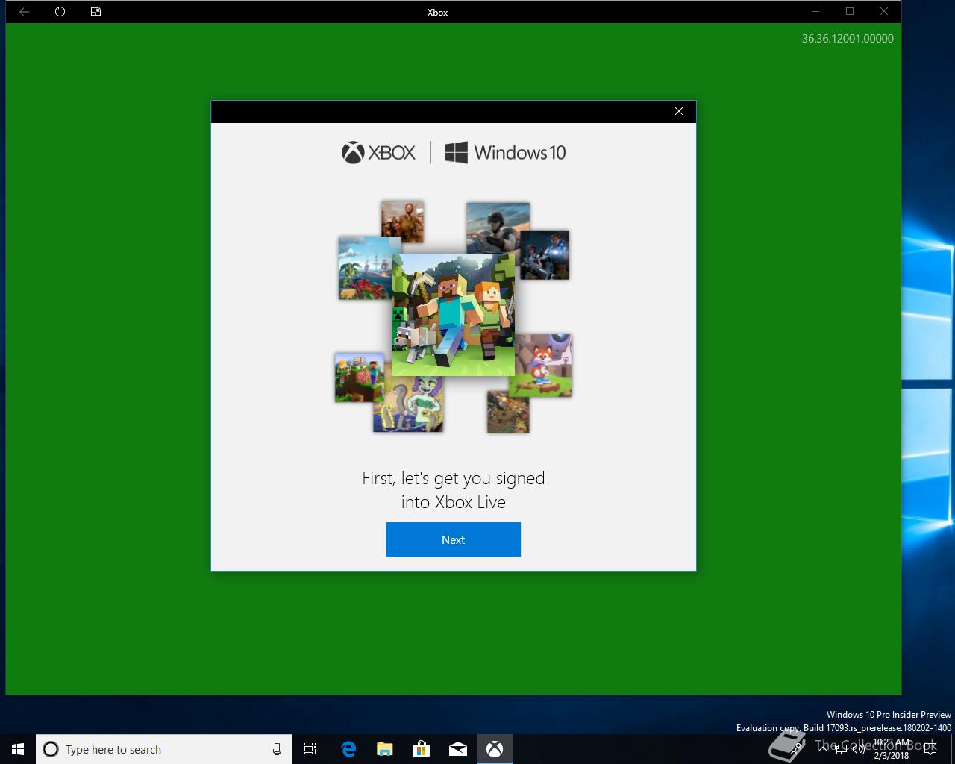Viewport: 955px width, 764px height.
Task: Click the Cortana circle icon
Action: tap(51, 749)
